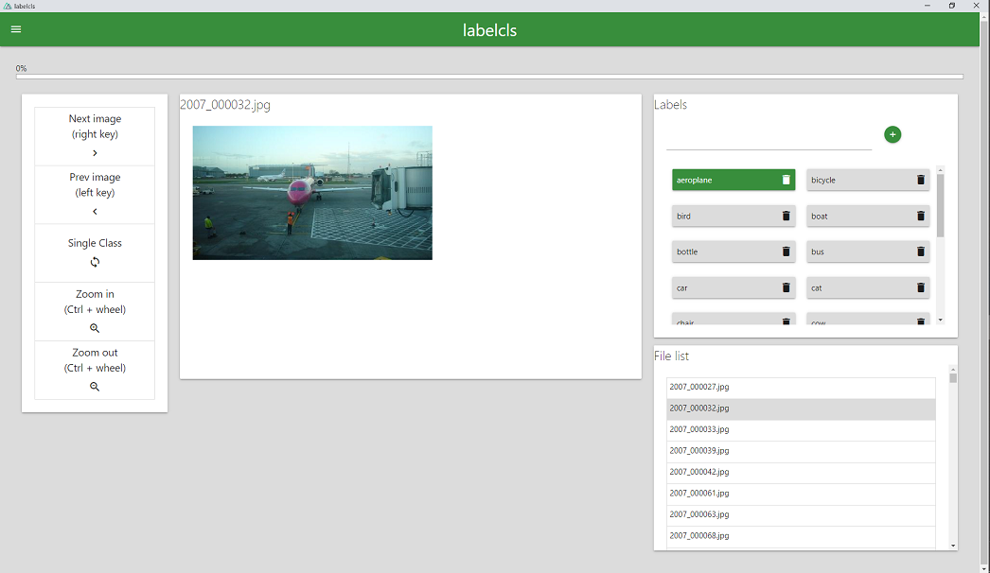Open the hamburger menu

click(x=16, y=29)
